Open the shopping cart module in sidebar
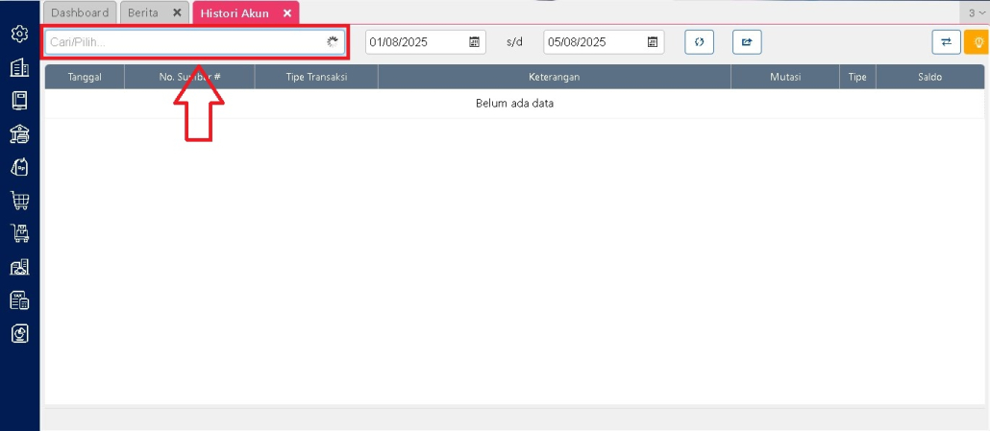The height and width of the screenshot is (431, 990). click(x=19, y=201)
